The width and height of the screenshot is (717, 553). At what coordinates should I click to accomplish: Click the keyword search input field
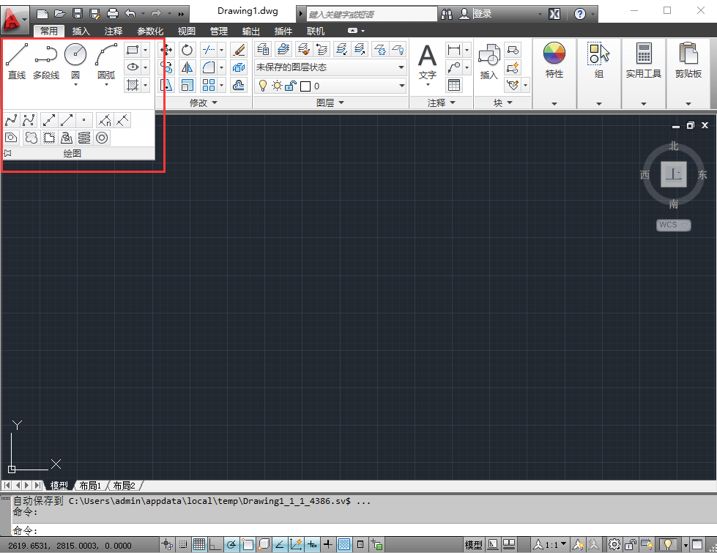point(371,14)
